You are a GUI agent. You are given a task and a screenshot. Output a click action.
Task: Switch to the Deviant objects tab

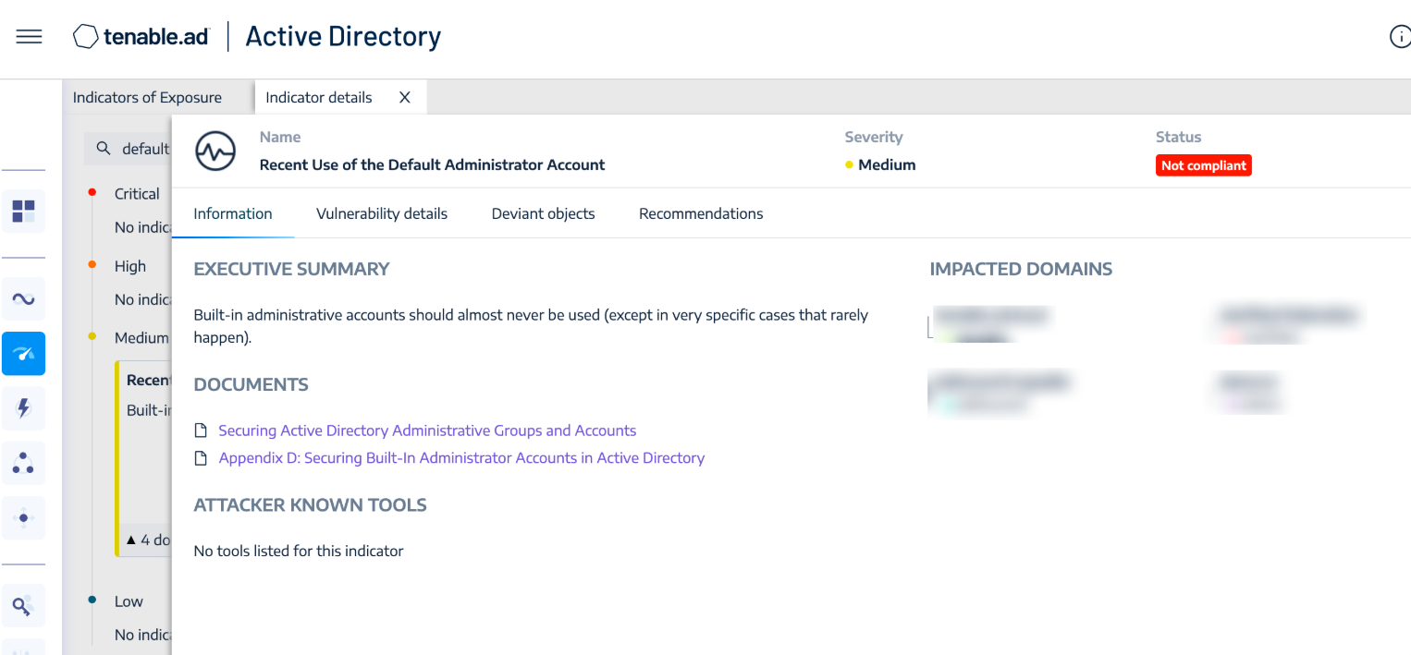pos(543,213)
